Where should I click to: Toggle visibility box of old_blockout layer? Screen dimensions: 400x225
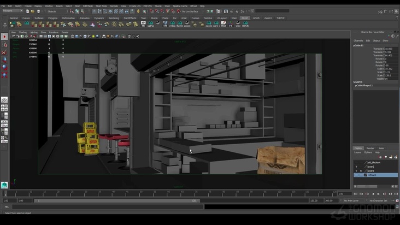(x=356, y=163)
